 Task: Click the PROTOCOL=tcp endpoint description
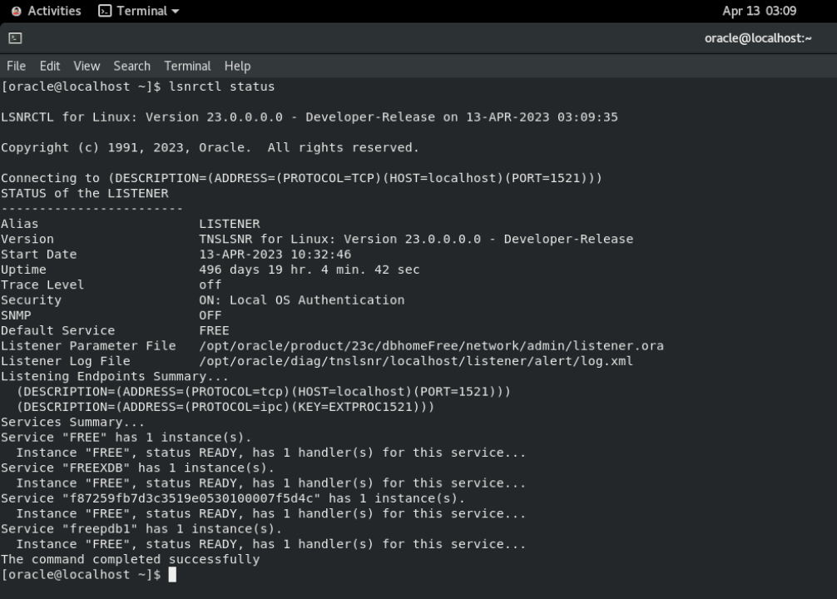[264, 391]
